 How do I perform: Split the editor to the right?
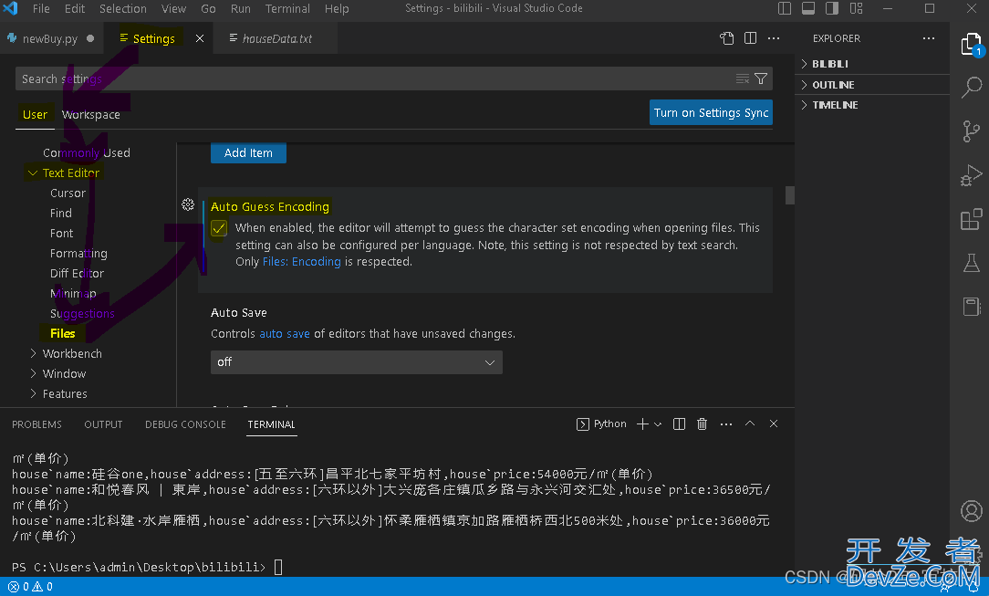coord(750,38)
